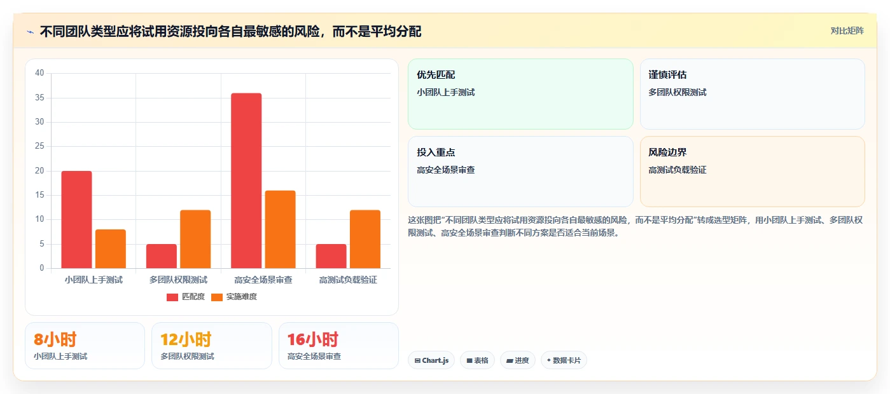This screenshot has width=890, height=394.
Task: Click the Chart.js tag chip
Action: point(431,360)
